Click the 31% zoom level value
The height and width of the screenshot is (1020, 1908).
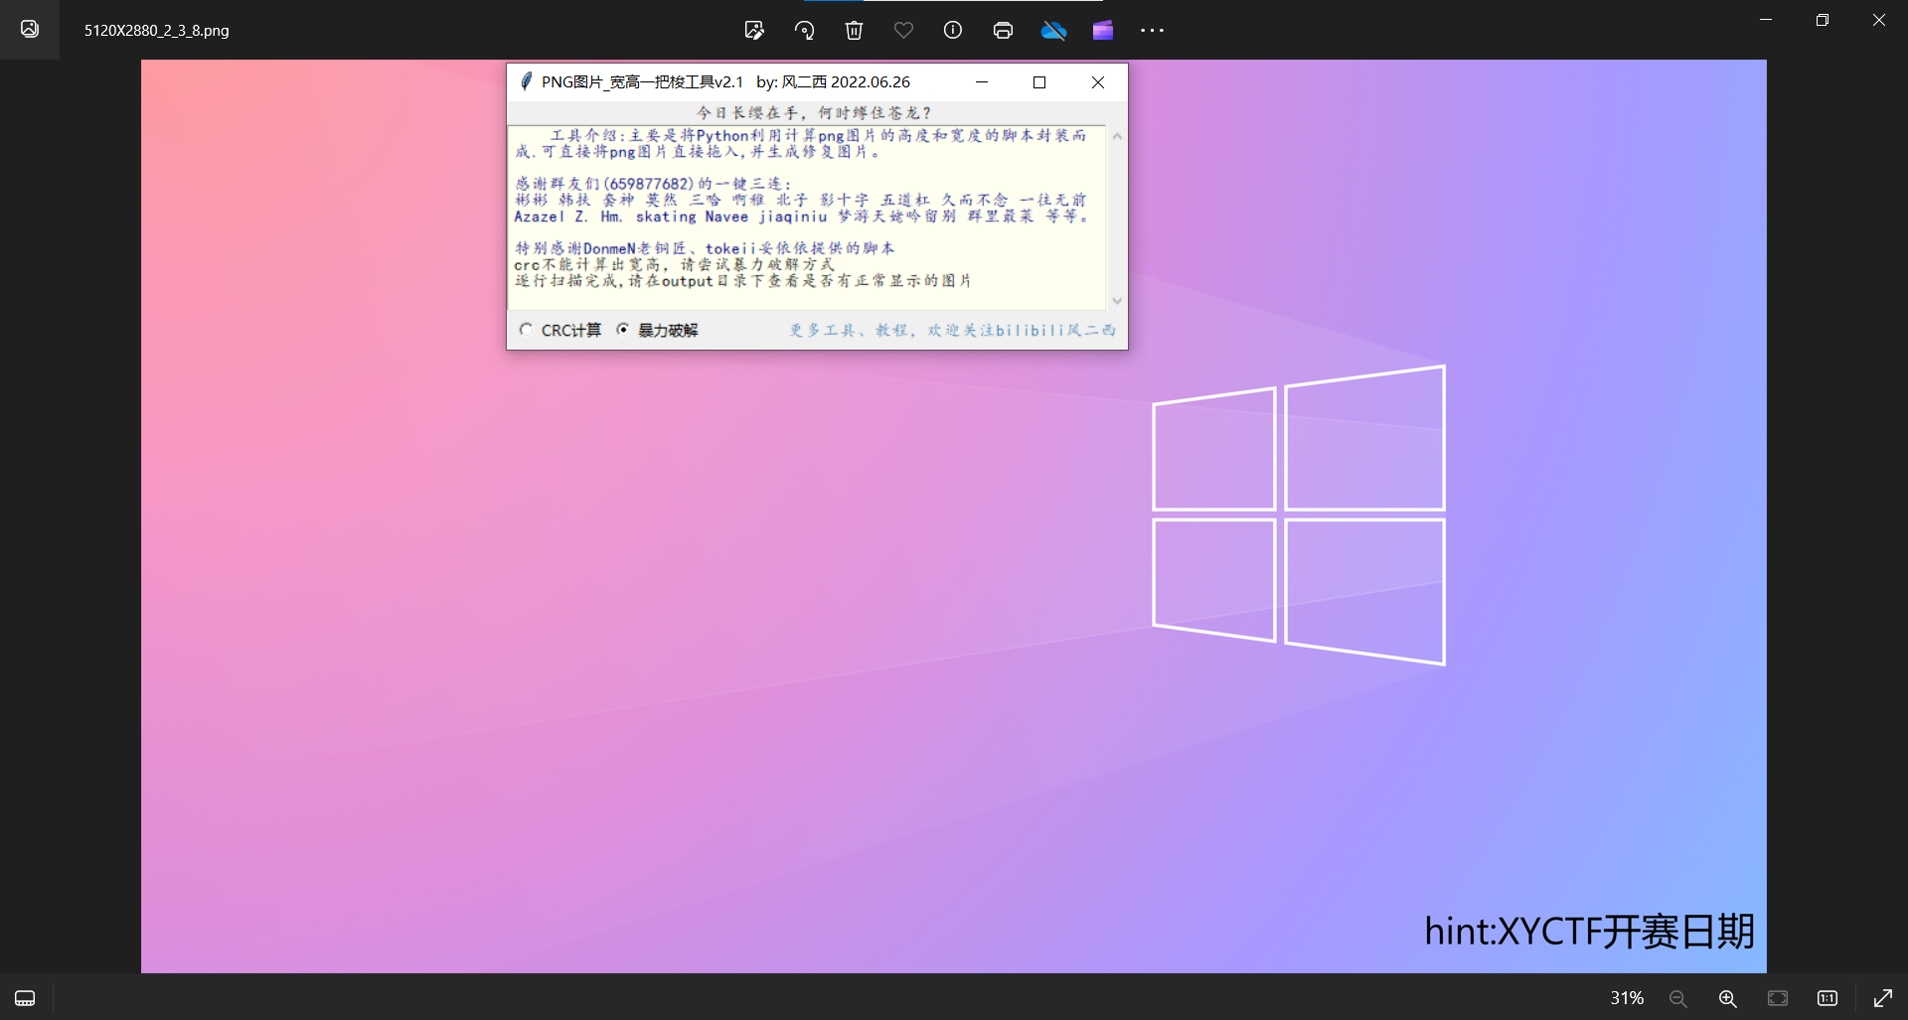pos(1627,998)
